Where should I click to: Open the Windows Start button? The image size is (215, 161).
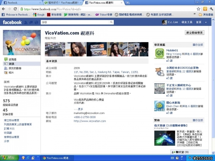tap(9, 158)
